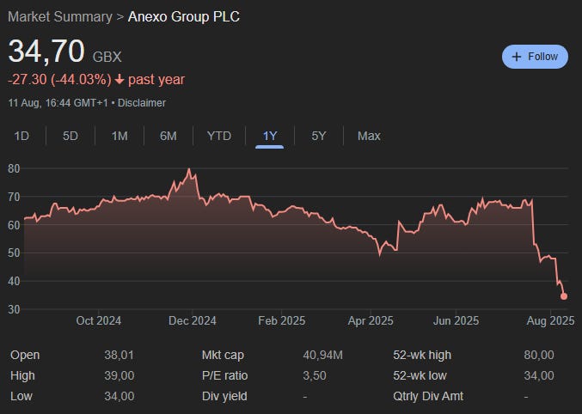Click the 52-wk low label

pos(420,375)
